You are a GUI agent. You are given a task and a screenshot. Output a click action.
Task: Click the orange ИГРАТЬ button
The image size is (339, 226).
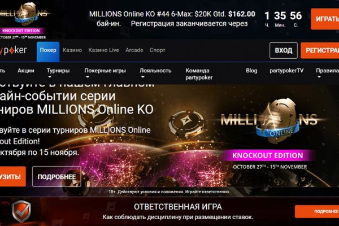tap(325, 19)
